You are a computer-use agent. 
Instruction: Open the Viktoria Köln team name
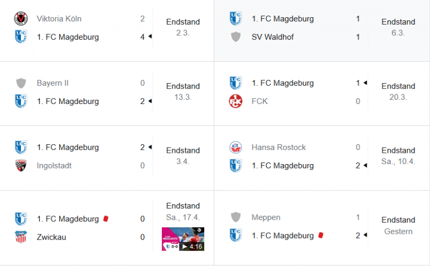59,19
